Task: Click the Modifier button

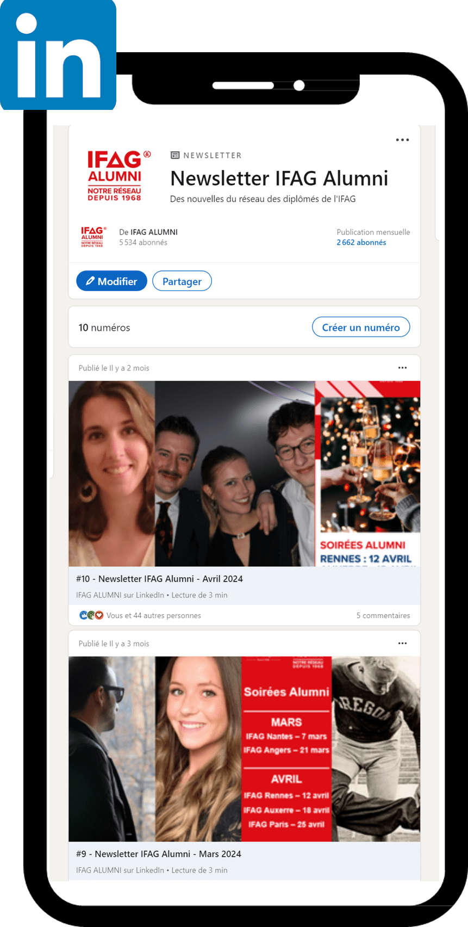Action: [x=111, y=281]
